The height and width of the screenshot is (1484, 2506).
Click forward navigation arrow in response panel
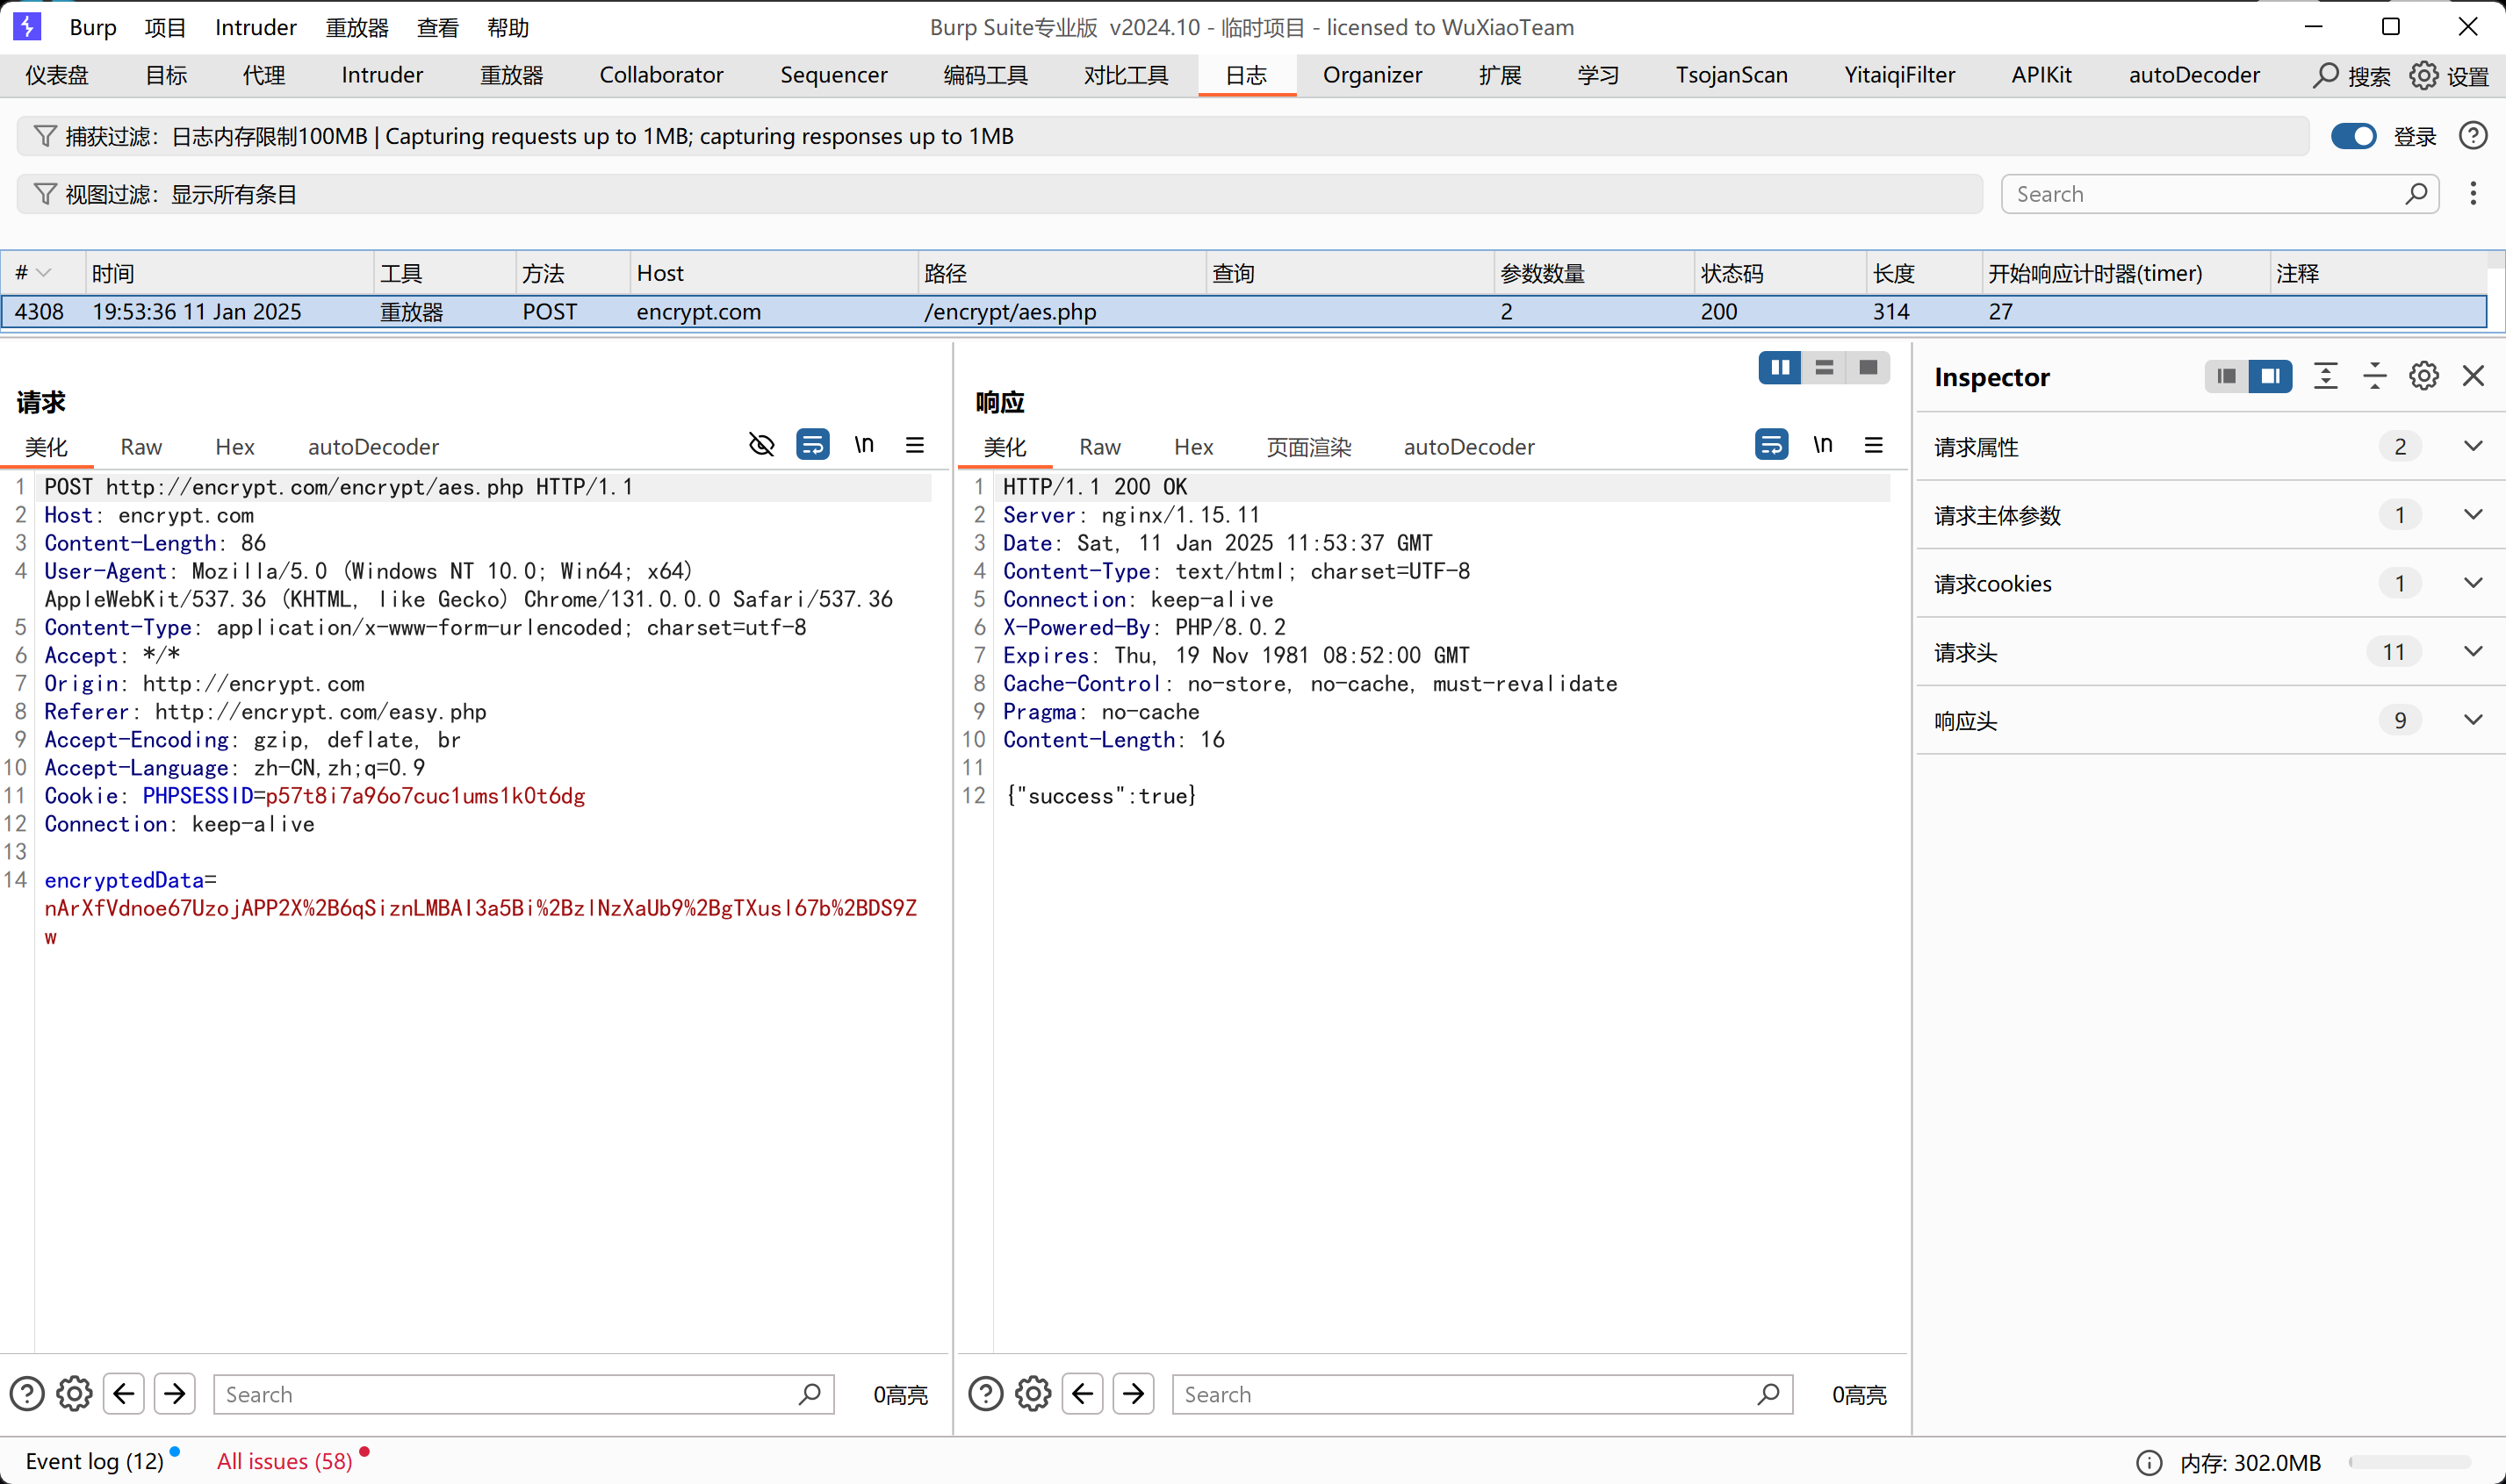(1133, 1394)
